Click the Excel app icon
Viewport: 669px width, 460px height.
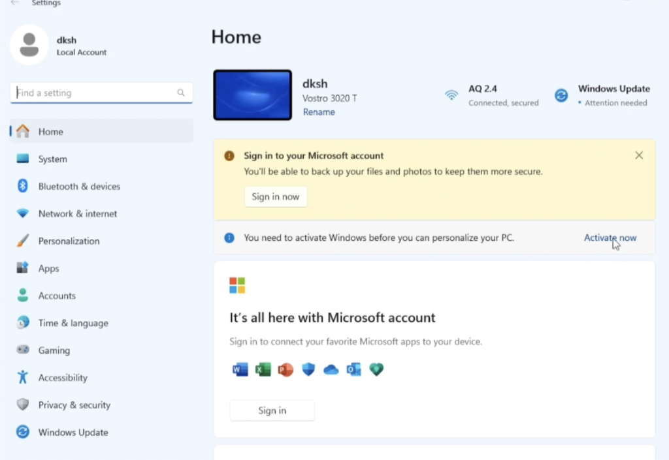coord(263,370)
